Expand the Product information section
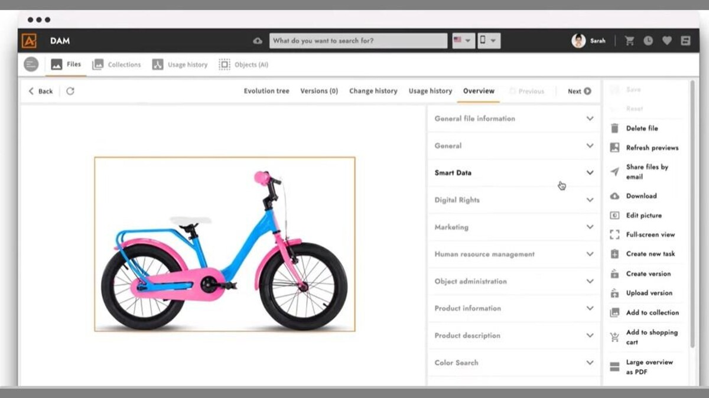This screenshot has width=709, height=398. (x=513, y=308)
